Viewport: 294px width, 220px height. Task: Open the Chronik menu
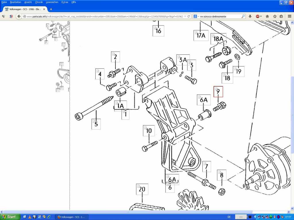click(39, 2)
